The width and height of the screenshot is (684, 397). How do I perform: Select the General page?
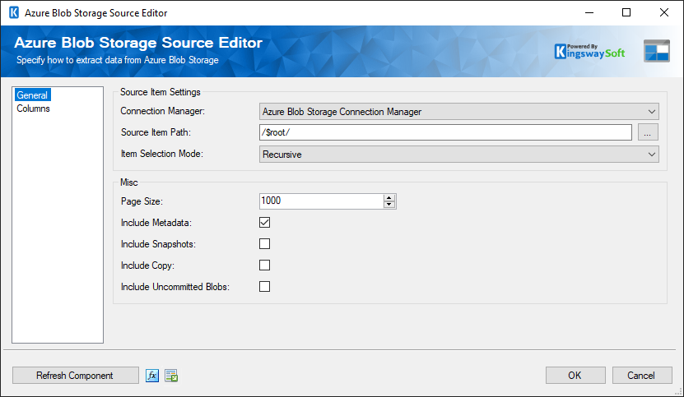[32, 95]
